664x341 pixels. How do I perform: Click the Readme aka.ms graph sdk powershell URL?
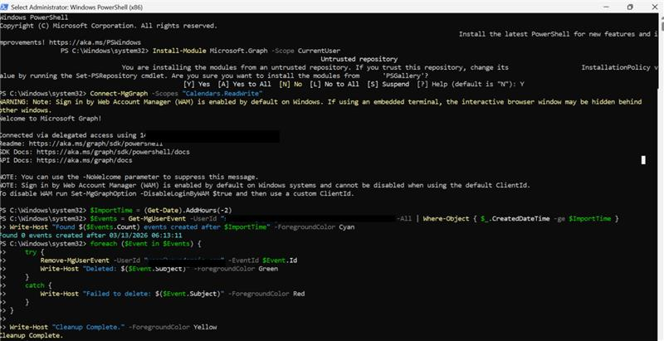click(x=95, y=144)
